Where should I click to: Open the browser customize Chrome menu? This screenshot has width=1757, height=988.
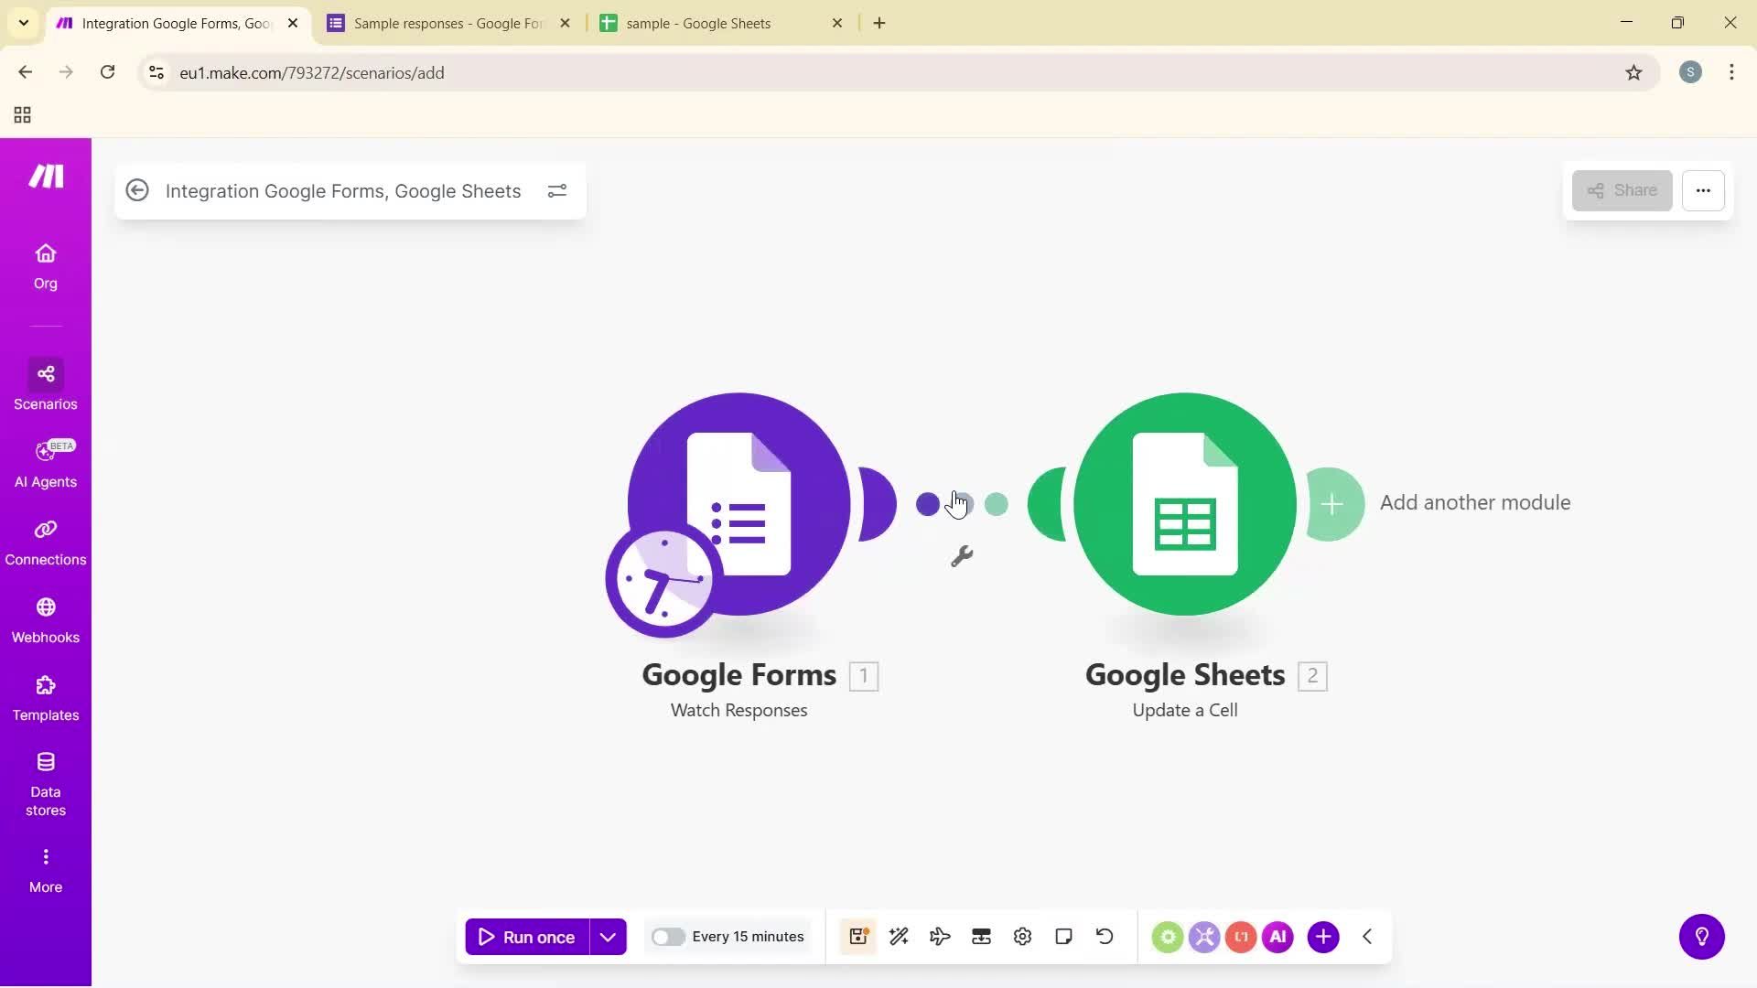click(1731, 72)
